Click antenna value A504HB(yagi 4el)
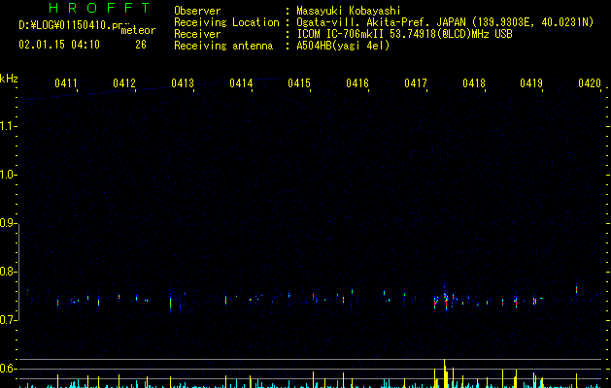611x388 pixels. (343, 46)
